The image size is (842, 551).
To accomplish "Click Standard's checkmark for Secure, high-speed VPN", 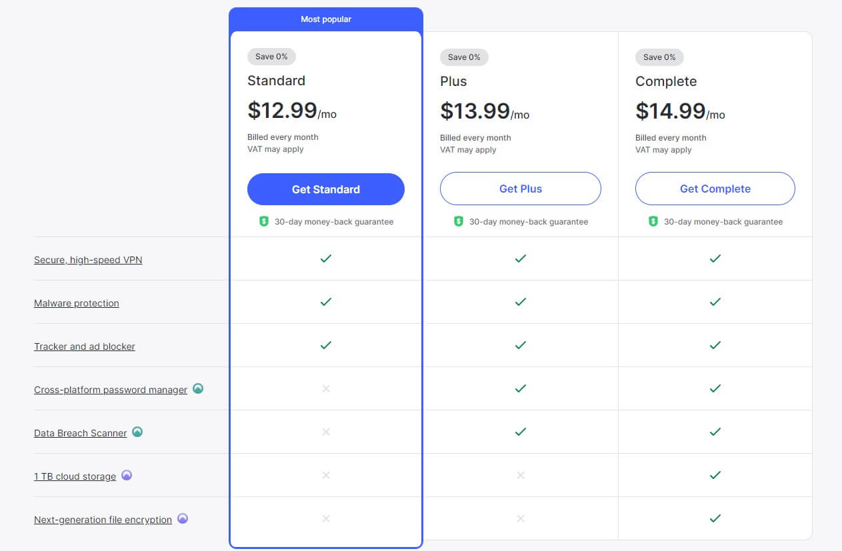I will tap(326, 259).
